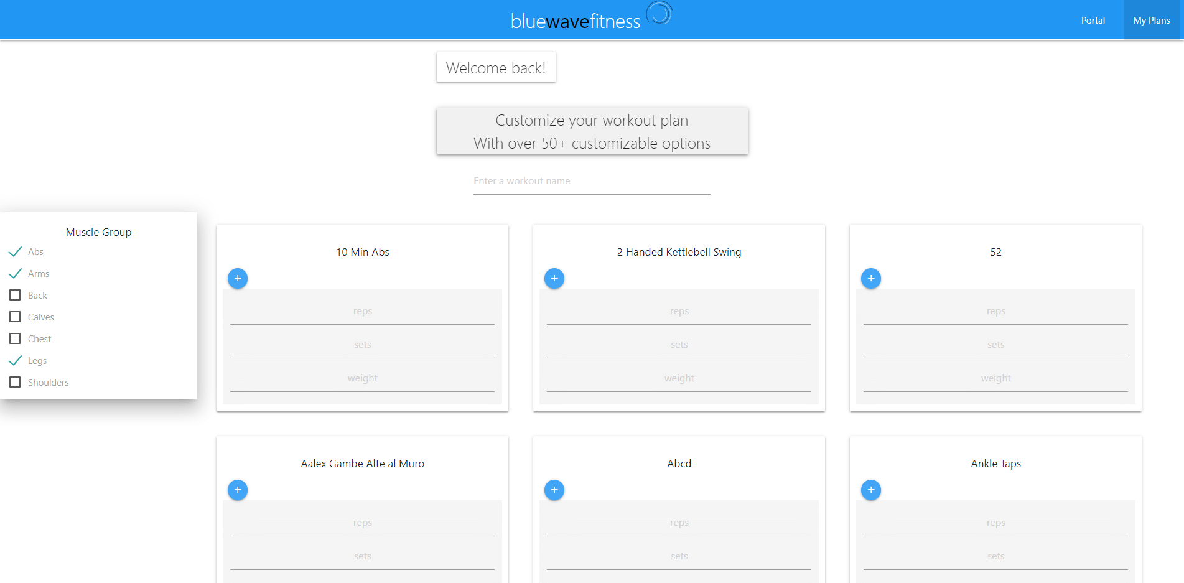
Task: Focus the reps field for 10 Min Abs
Action: (362, 312)
